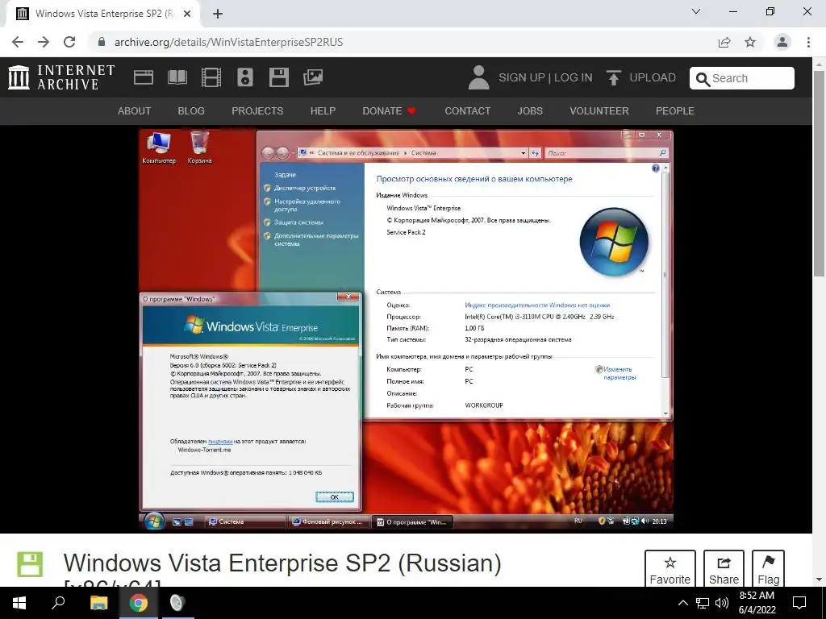Image resolution: width=826 pixels, height=619 pixels.
Task: Open the HELP menu item
Action: 323,111
